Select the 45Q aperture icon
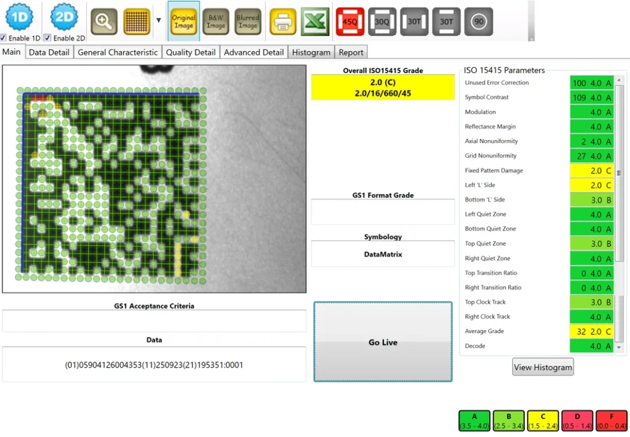Image resolution: width=630 pixels, height=437 pixels. click(350, 21)
